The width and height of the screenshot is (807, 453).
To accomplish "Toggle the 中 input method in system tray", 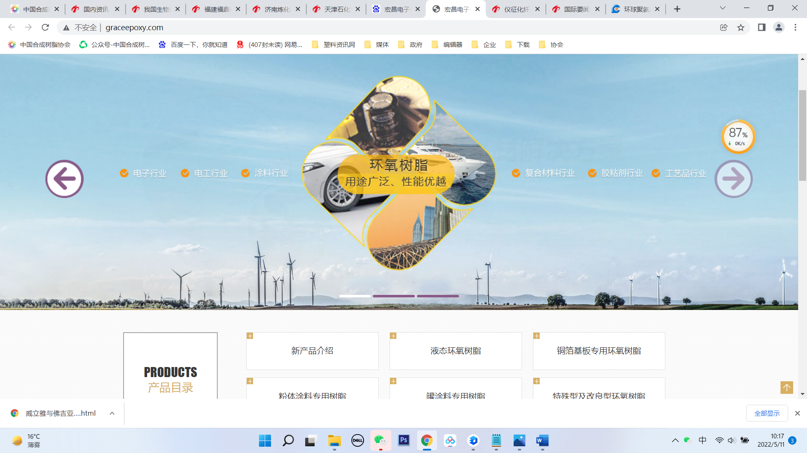I will tap(702, 440).
